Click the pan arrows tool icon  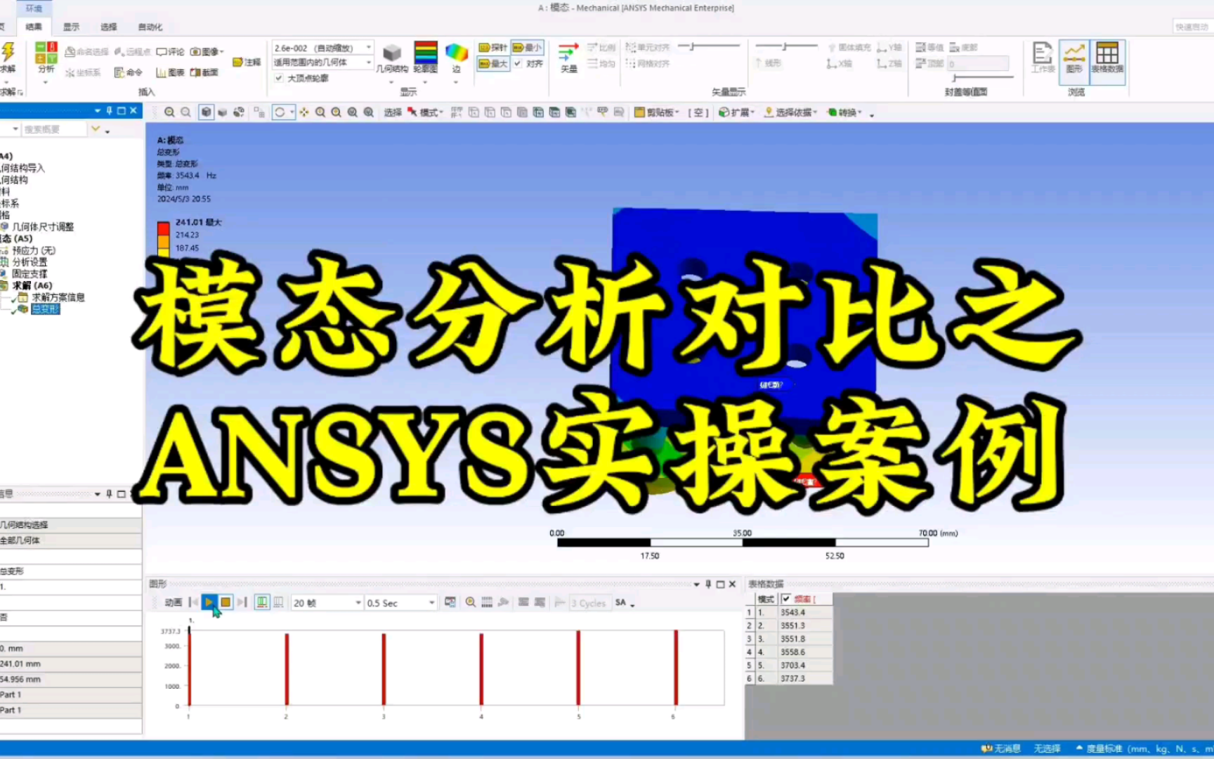[x=304, y=112]
